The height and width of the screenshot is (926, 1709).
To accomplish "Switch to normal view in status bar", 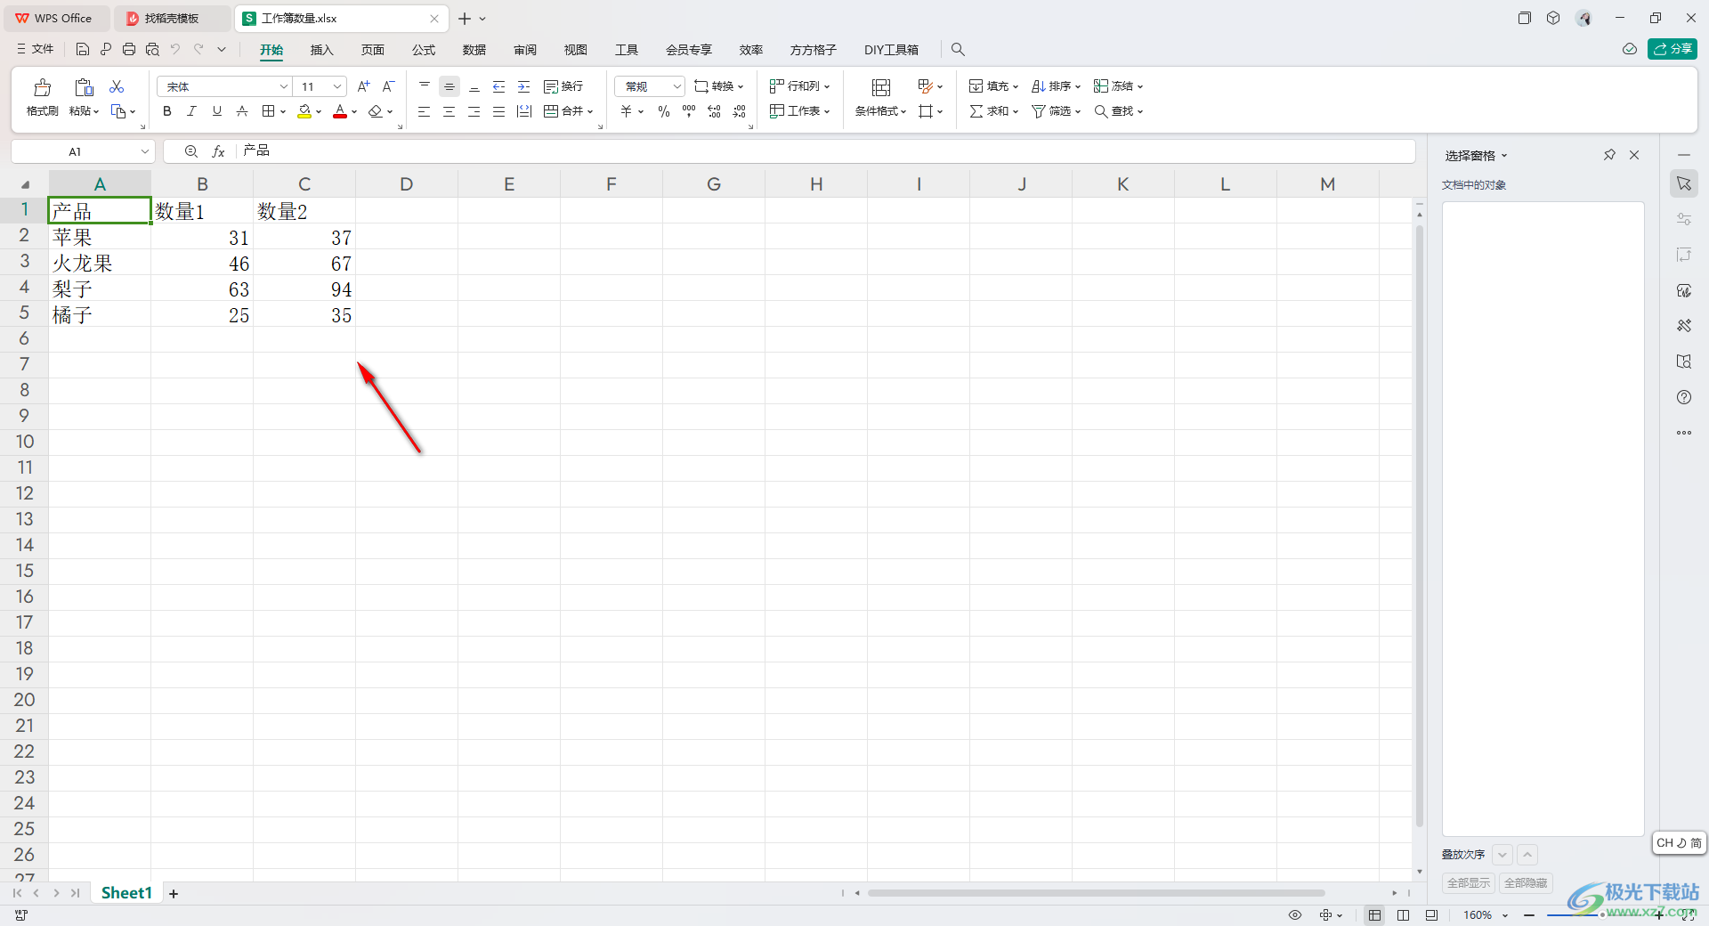I will pyautogui.click(x=1375, y=915).
